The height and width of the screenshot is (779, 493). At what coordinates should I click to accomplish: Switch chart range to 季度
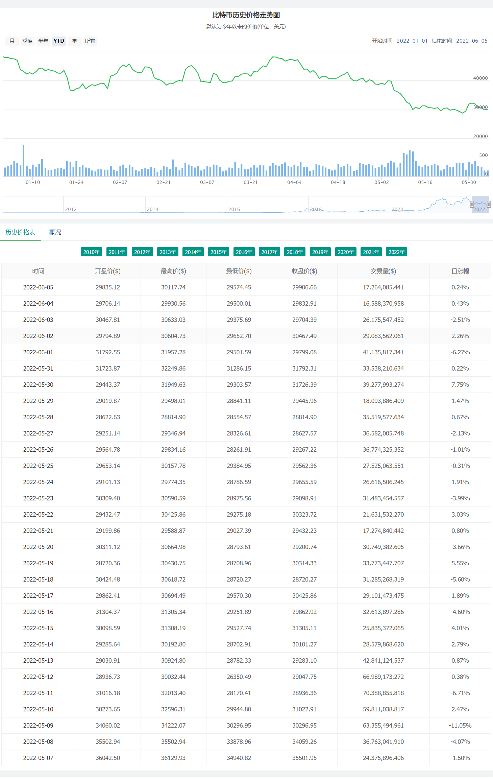(27, 41)
